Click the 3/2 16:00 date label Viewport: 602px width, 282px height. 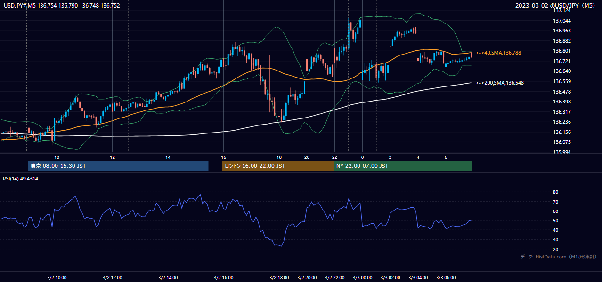coord(223,277)
